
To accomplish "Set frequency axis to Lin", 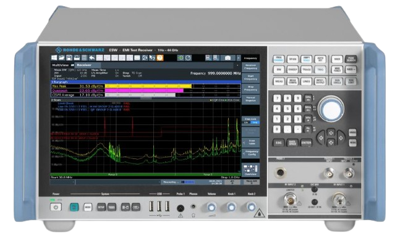I will (246, 123).
